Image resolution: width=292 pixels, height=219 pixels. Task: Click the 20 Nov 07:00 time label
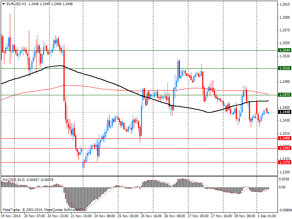[x=34, y=216]
